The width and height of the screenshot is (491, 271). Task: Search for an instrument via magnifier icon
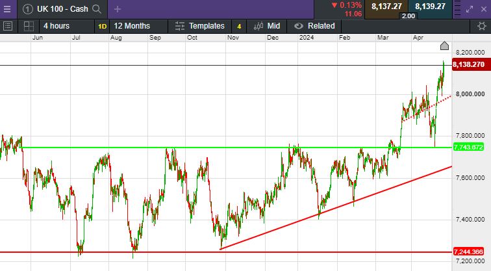97,9
